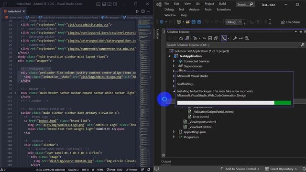
Task: Toggle Preview Selected Items icon
Action: (240, 38)
